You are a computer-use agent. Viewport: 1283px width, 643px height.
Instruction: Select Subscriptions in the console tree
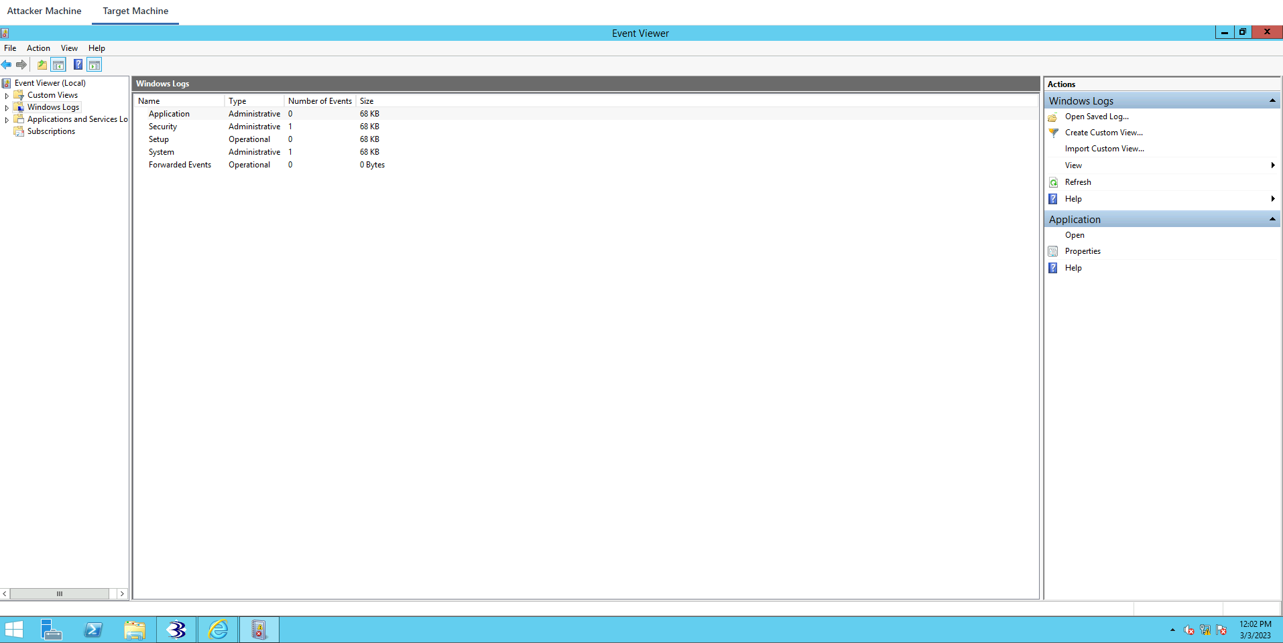[51, 131]
